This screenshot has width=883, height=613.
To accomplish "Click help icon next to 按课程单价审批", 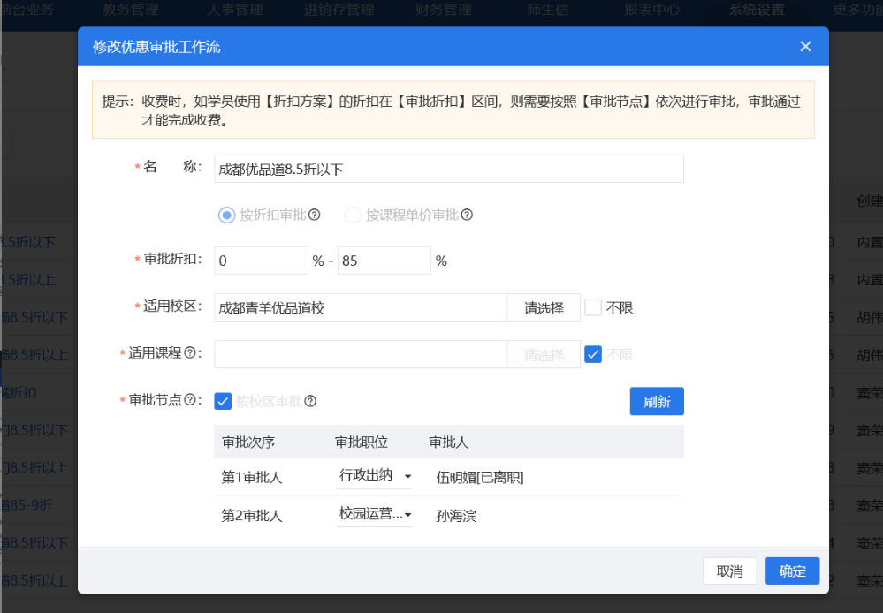I will pyautogui.click(x=467, y=215).
